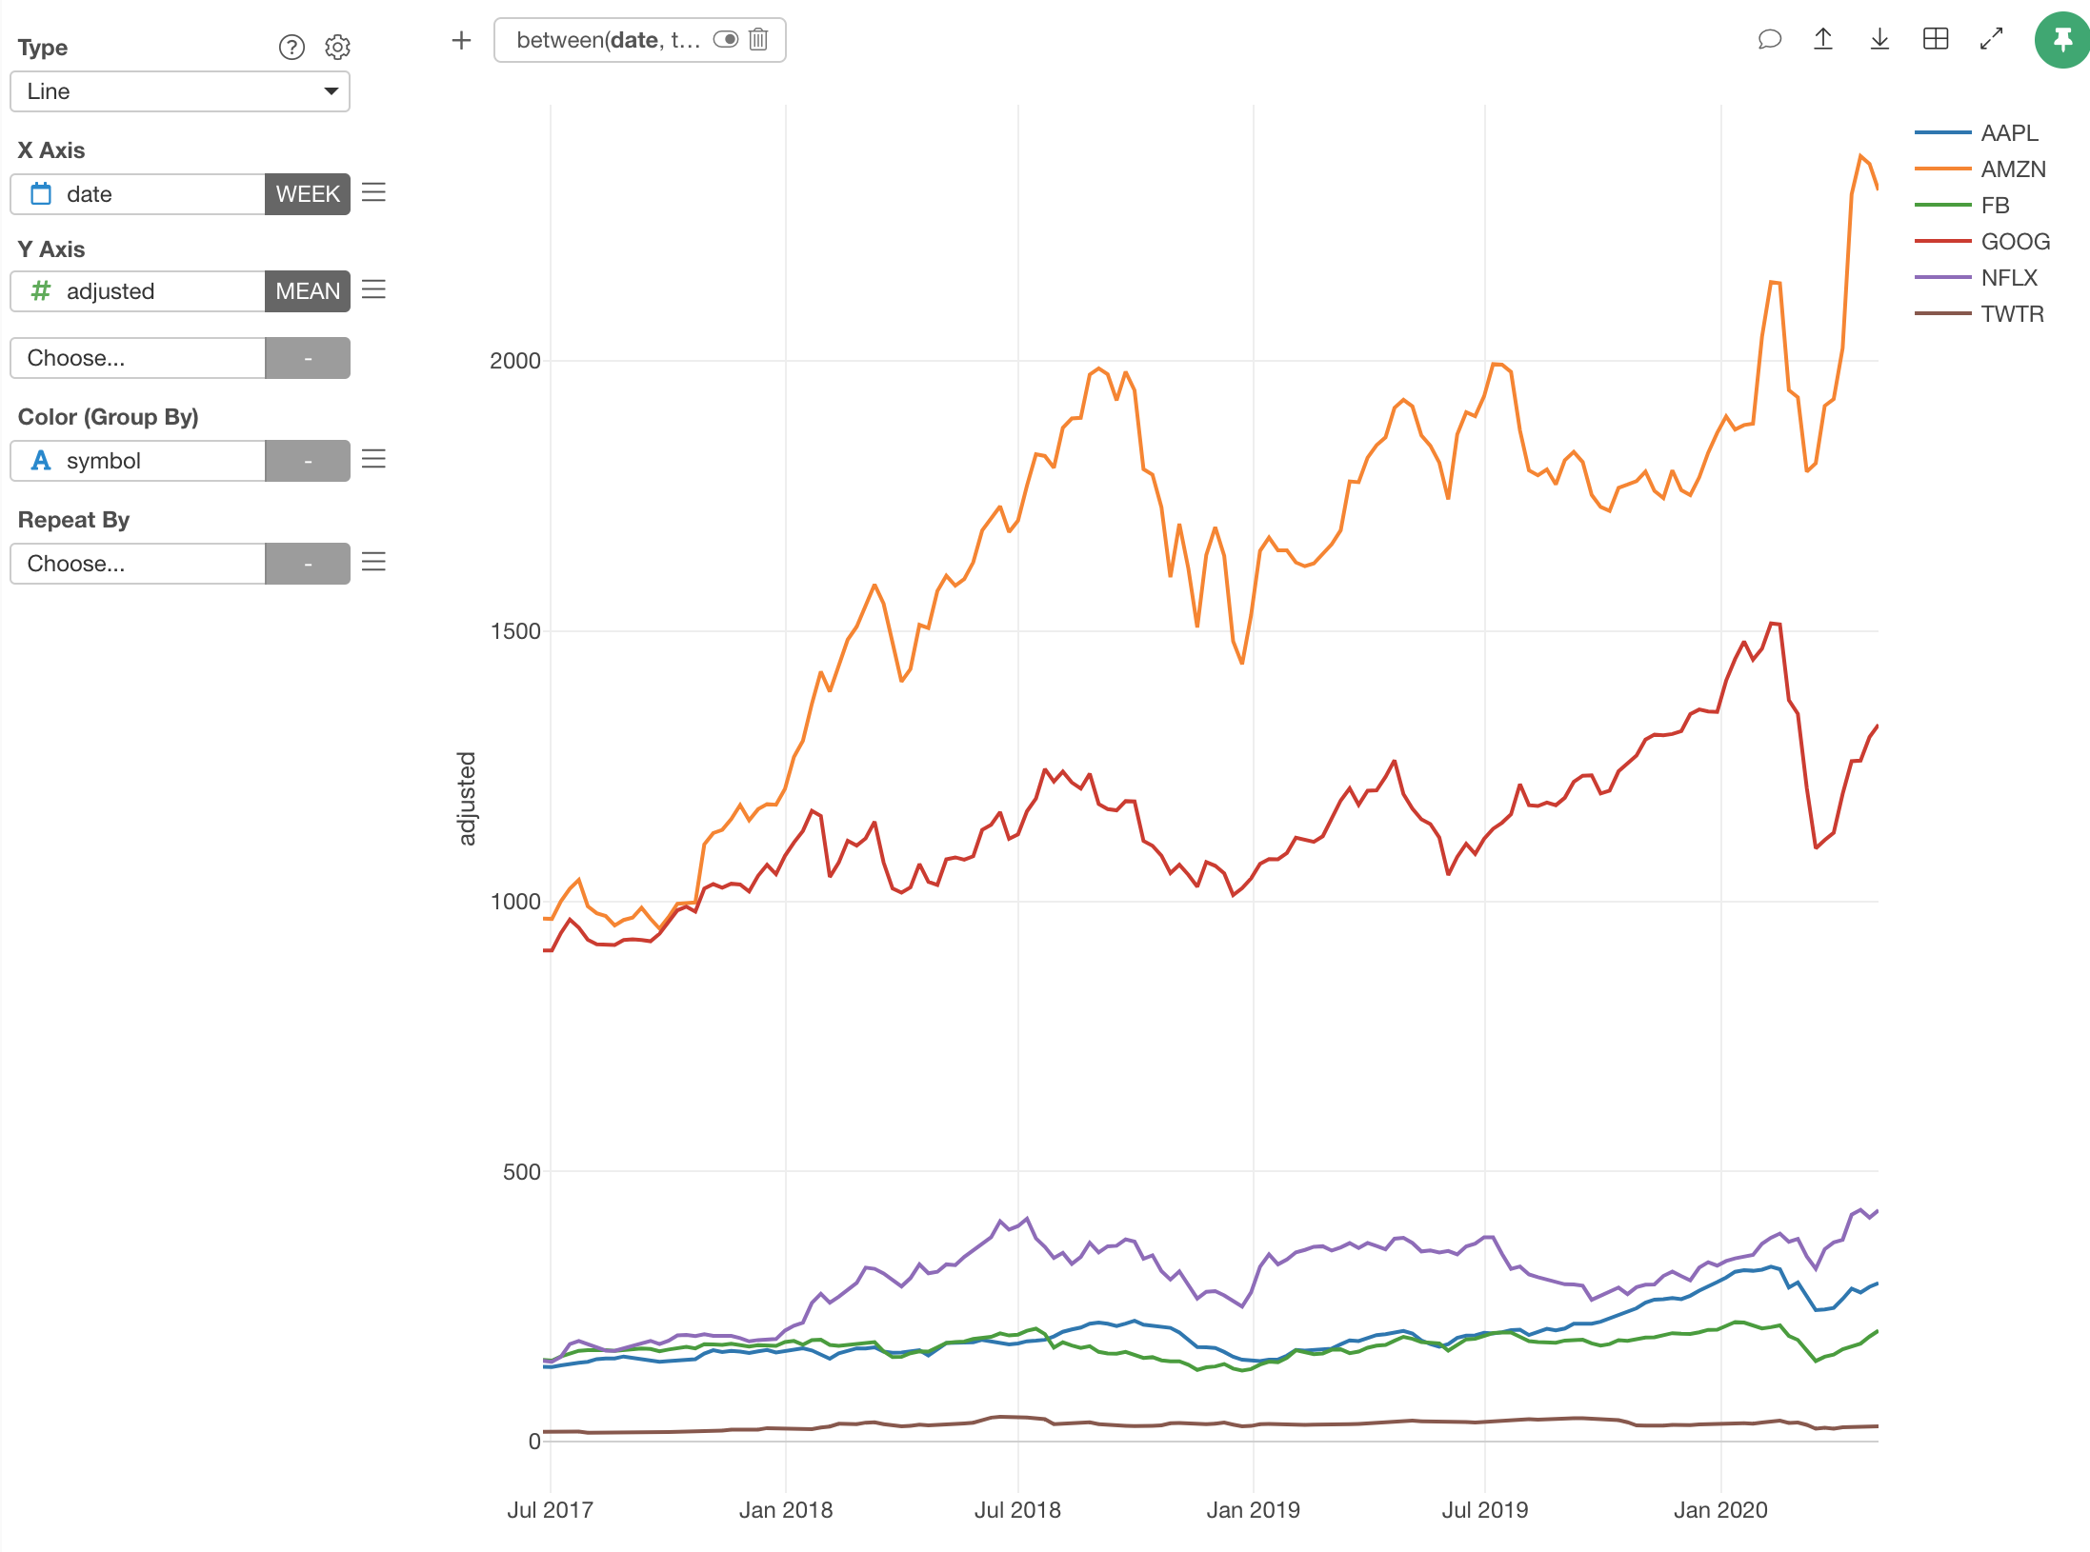
Task: Click the second Y Axis function placeholder
Action: pyautogui.click(x=308, y=358)
